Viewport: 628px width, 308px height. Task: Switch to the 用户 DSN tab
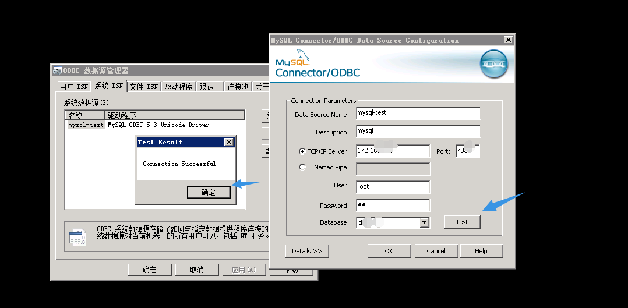click(x=73, y=87)
